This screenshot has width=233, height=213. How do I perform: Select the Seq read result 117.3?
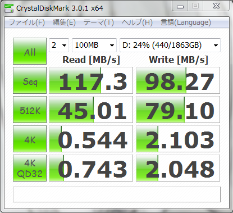(91, 80)
